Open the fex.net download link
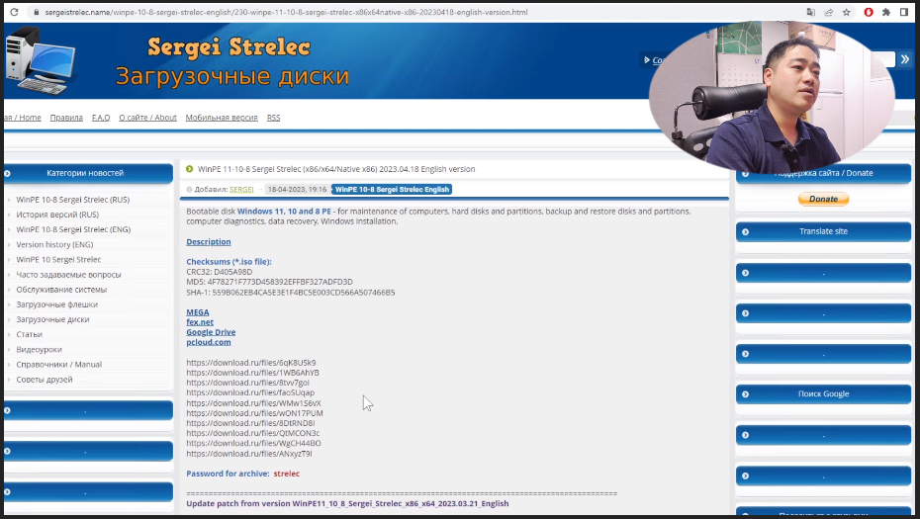Viewport: 920px width, 519px height. (200, 322)
